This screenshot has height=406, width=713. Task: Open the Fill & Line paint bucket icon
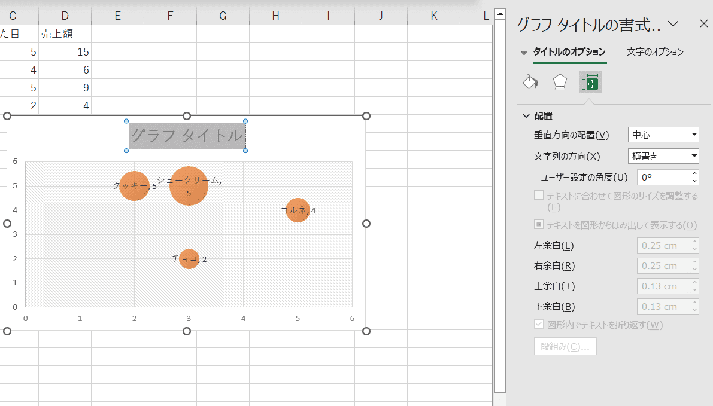530,82
